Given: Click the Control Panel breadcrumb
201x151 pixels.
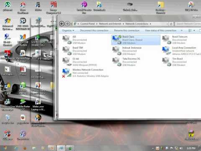Looking at the screenshot, I should click(88, 24).
